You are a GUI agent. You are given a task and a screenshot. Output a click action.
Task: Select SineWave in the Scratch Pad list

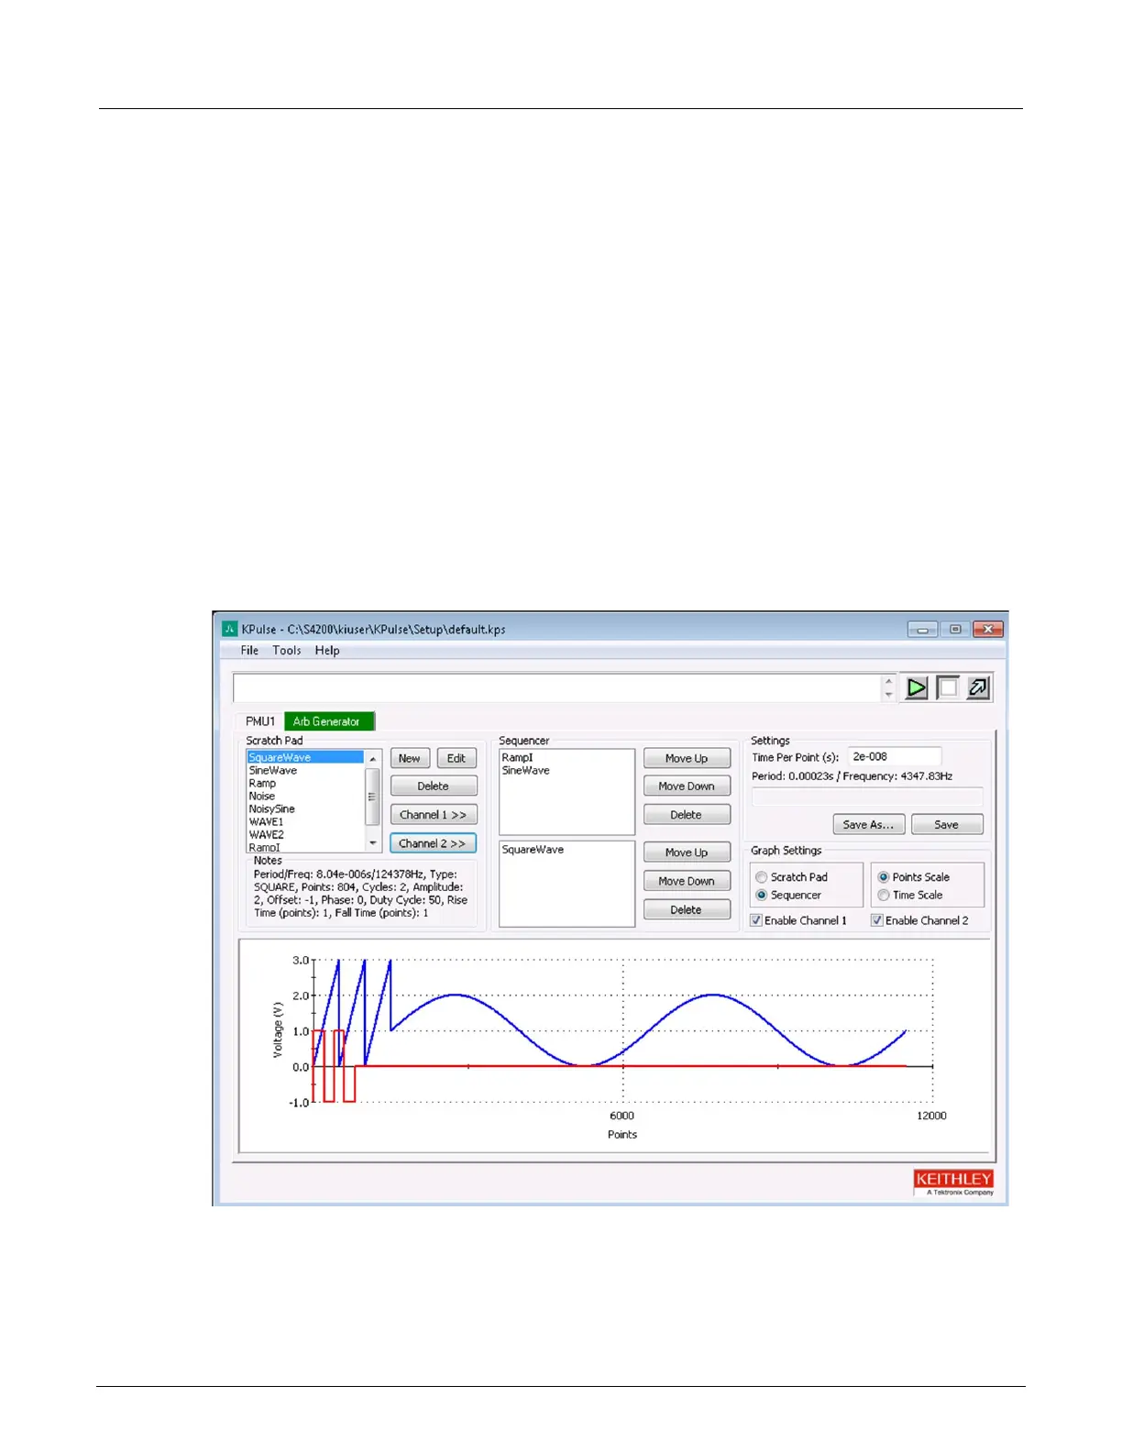pos(273,771)
